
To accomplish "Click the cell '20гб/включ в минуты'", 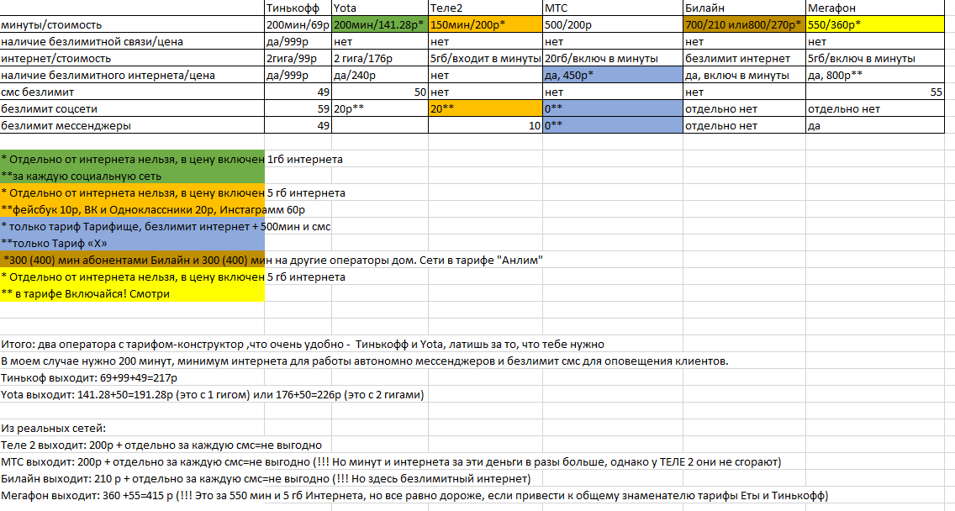I will (613, 59).
